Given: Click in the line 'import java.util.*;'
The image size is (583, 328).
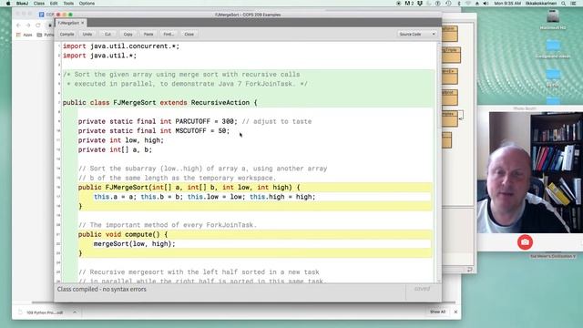Looking at the screenshot, I should tap(99, 56).
